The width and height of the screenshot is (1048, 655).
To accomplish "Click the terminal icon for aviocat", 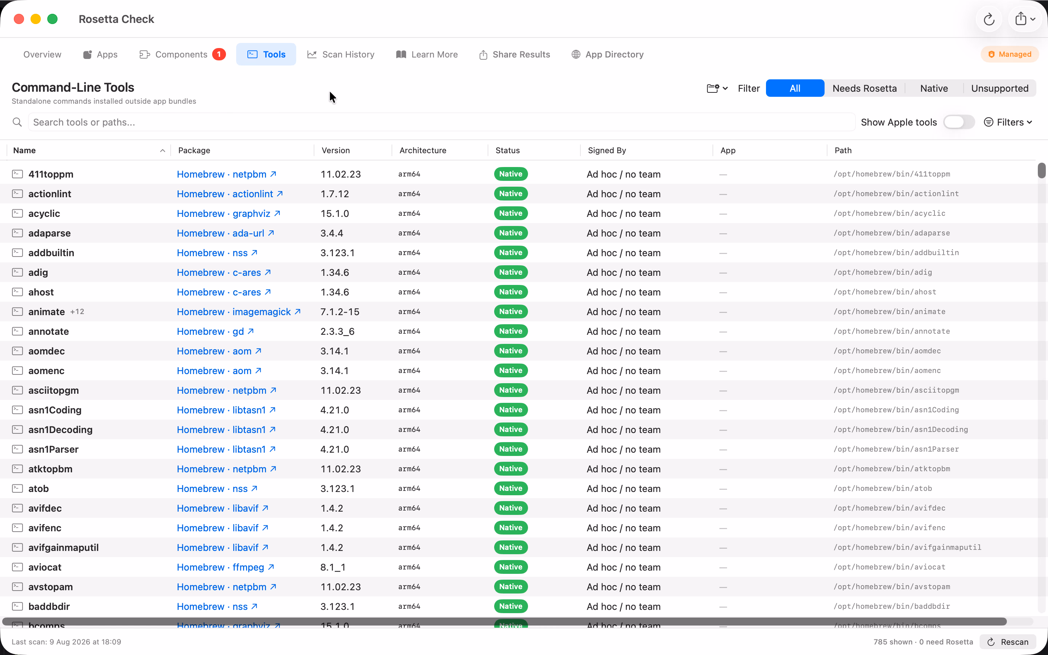I will (x=17, y=567).
